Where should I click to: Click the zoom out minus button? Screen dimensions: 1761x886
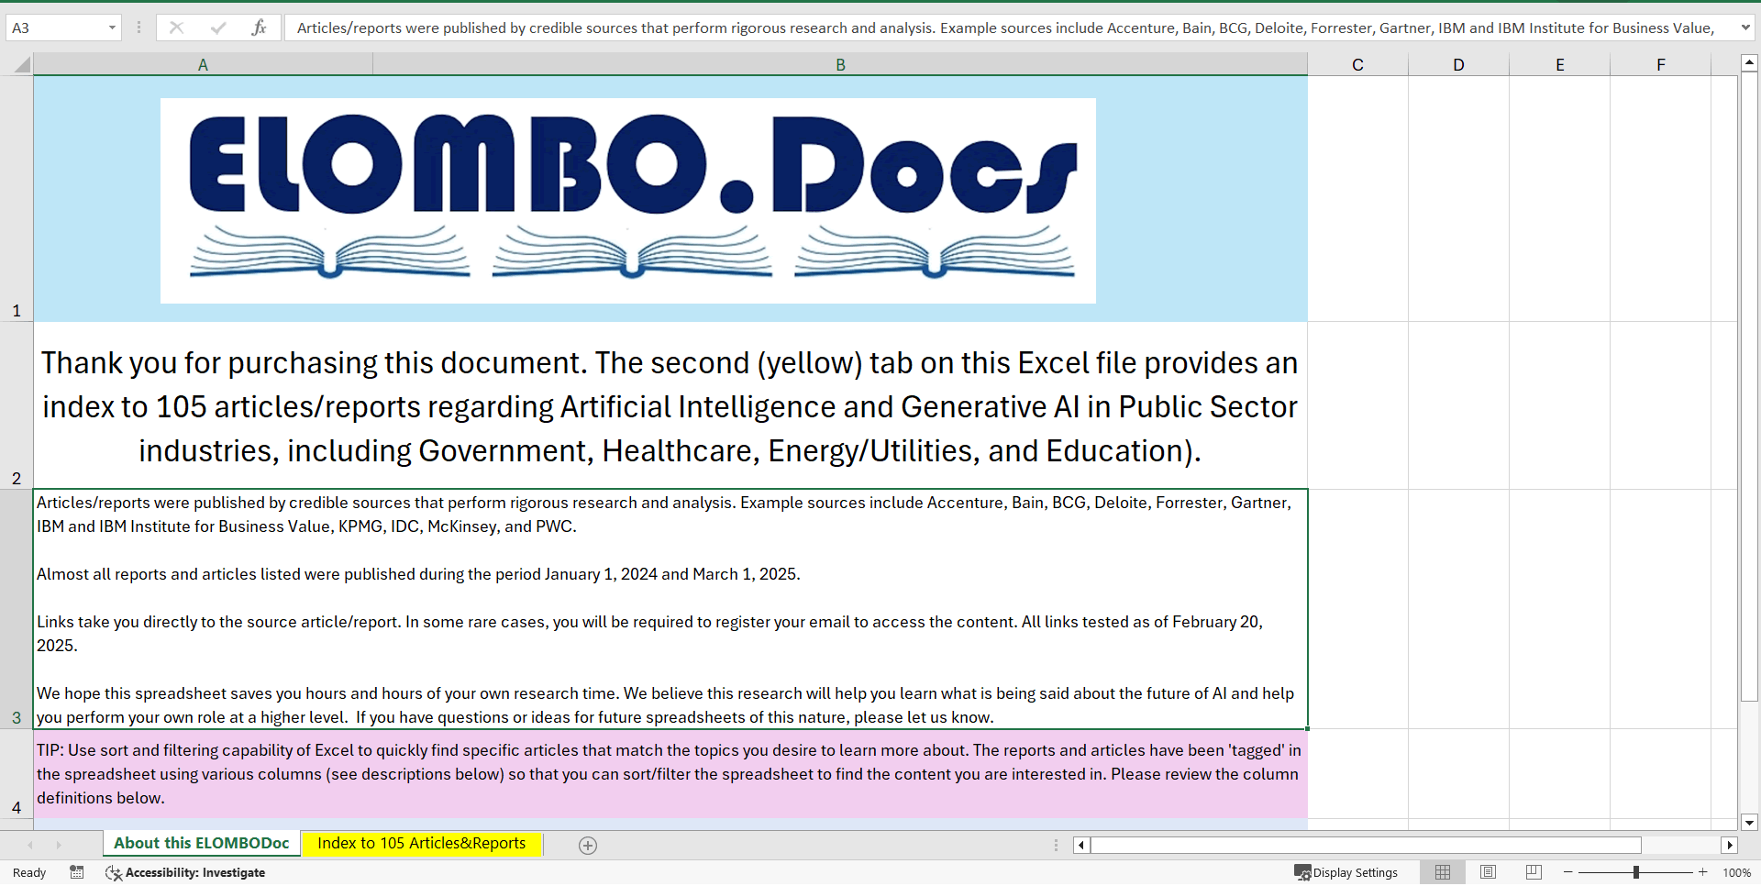click(x=1568, y=872)
